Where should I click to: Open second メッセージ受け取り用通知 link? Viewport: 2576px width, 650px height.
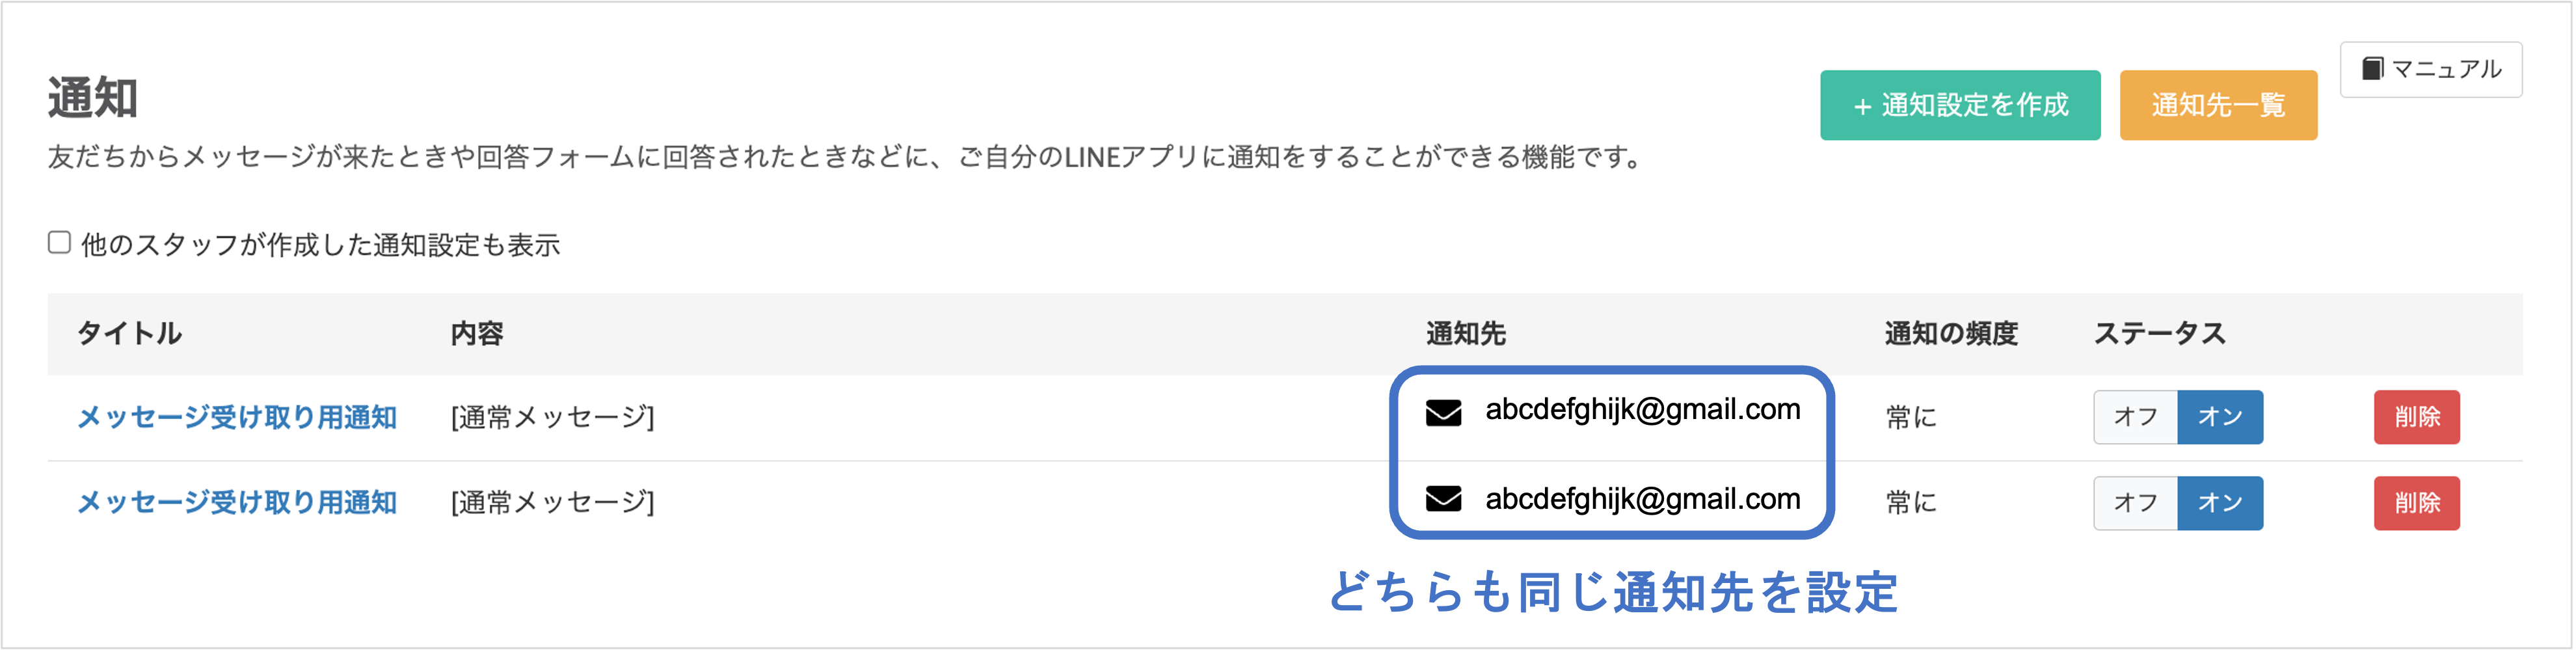[x=237, y=502]
